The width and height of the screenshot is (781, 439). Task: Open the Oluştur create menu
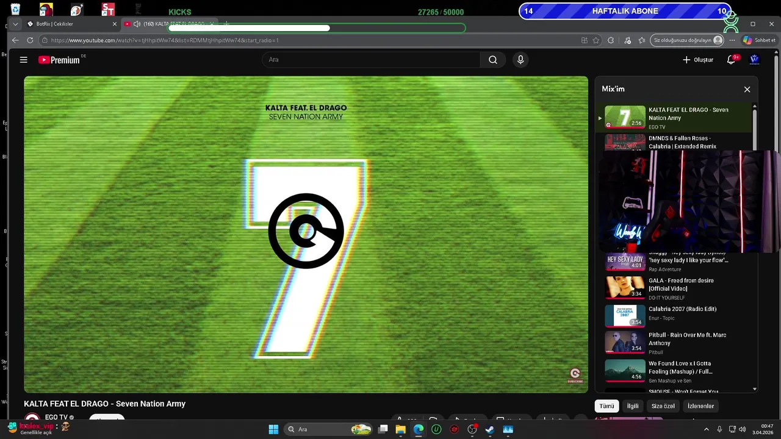click(x=698, y=60)
